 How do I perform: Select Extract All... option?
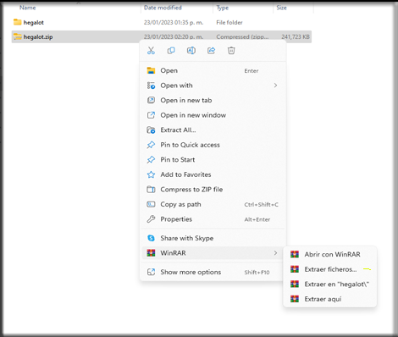tap(213, 130)
